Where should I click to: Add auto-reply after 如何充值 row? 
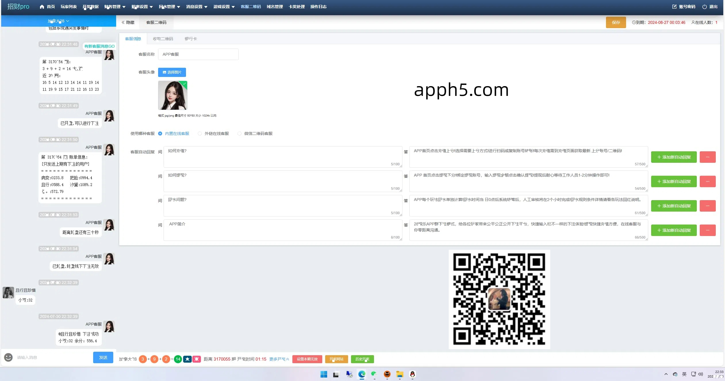(674, 157)
